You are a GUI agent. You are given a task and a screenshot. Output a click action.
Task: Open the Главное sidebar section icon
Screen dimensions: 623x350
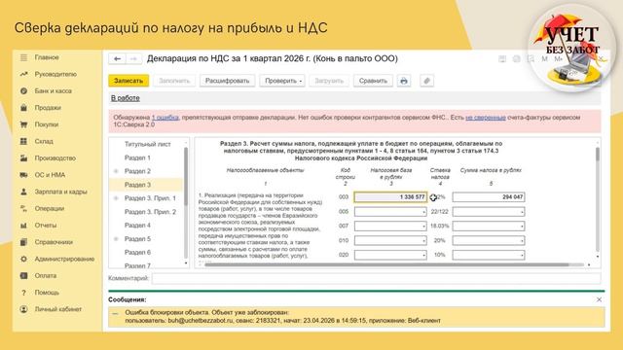(23, 57)
